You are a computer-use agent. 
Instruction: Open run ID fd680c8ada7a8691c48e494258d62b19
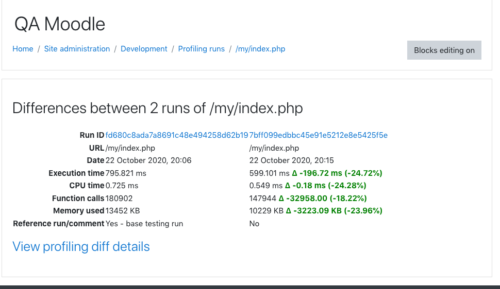tap(177, 135)
